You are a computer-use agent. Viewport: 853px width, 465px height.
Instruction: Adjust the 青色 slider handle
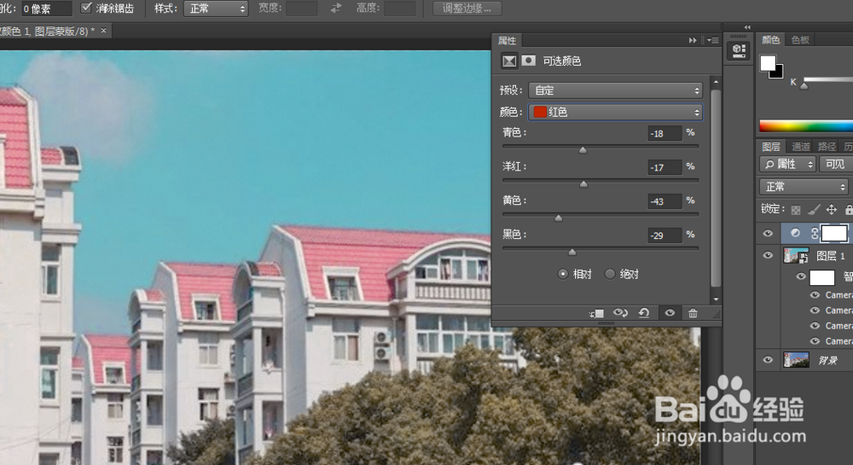[583, 150]
